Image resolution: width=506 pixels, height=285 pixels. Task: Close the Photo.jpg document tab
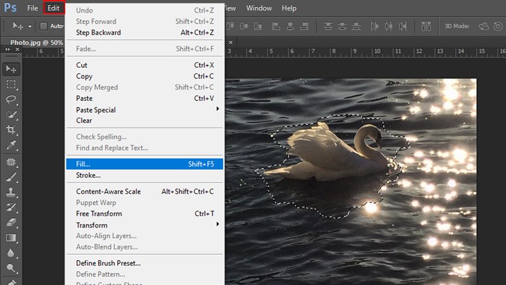tap(230, 42)
